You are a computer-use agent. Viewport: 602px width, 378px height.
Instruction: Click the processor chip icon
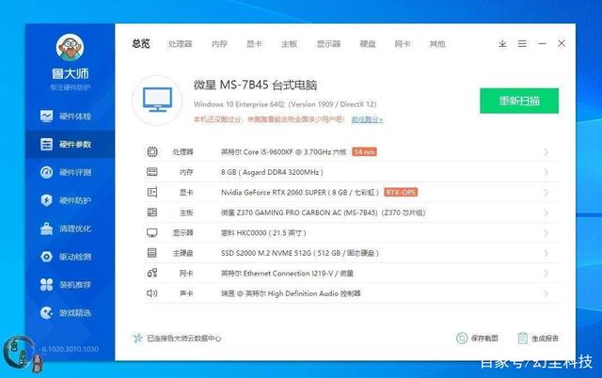(152, 152)
